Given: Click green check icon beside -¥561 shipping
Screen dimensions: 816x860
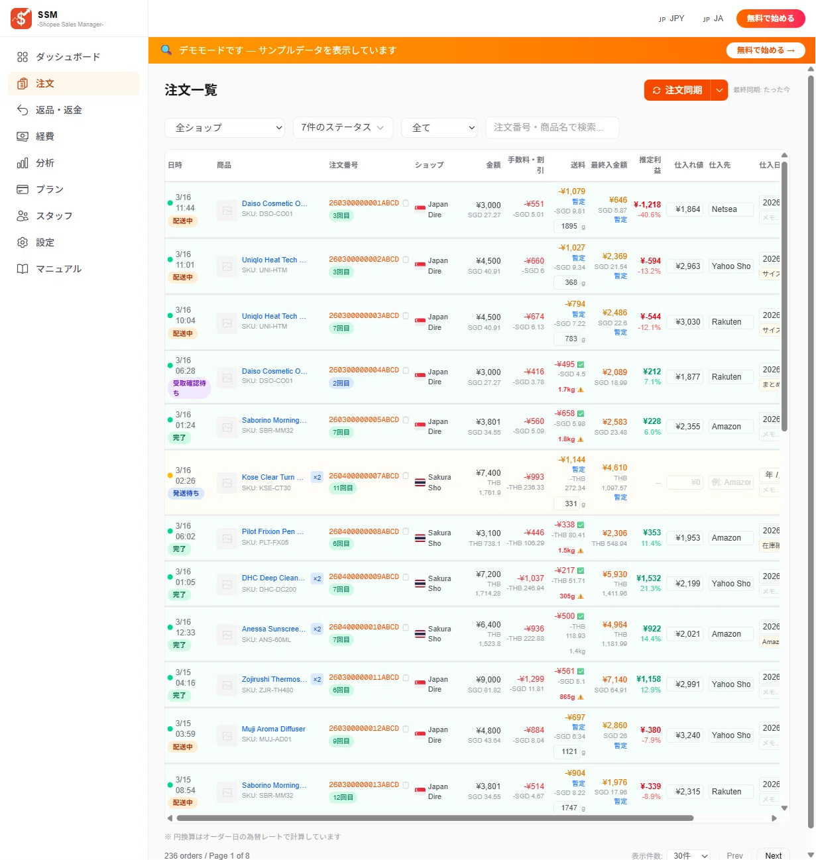Looking at the screenshot, I should tap(581, 671).
